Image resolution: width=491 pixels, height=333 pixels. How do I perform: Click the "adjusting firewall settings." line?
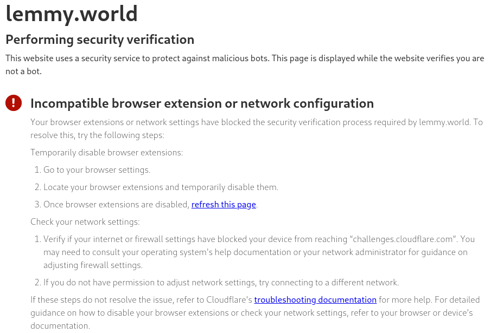pos(93,265)
